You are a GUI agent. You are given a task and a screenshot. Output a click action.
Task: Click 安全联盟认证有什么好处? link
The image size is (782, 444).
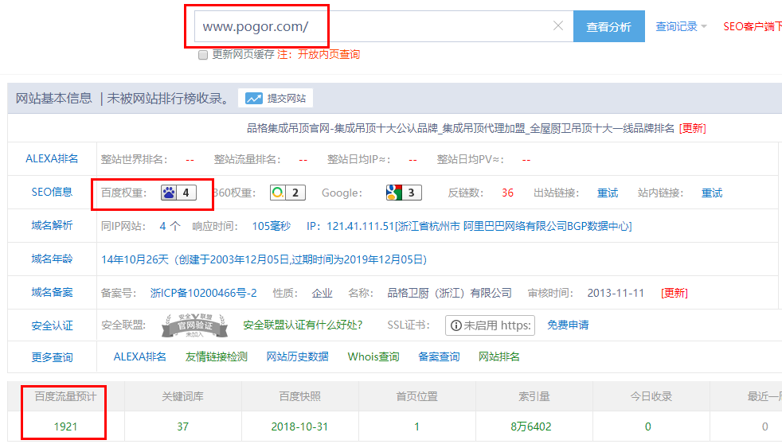[303, 325]
